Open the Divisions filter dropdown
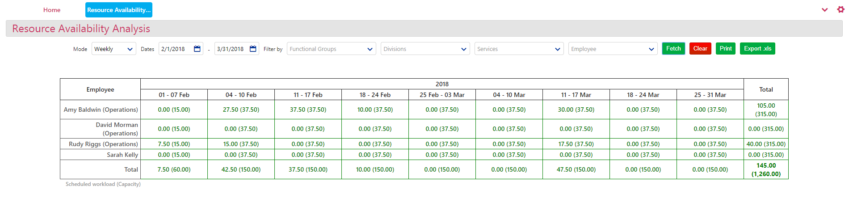This screenshot has height=215, width=849. coord(425,49)
